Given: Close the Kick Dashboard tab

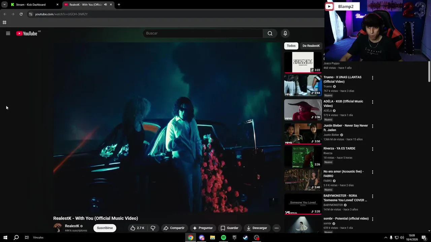Looking at the screenshot, I should (x=57, y=5).
